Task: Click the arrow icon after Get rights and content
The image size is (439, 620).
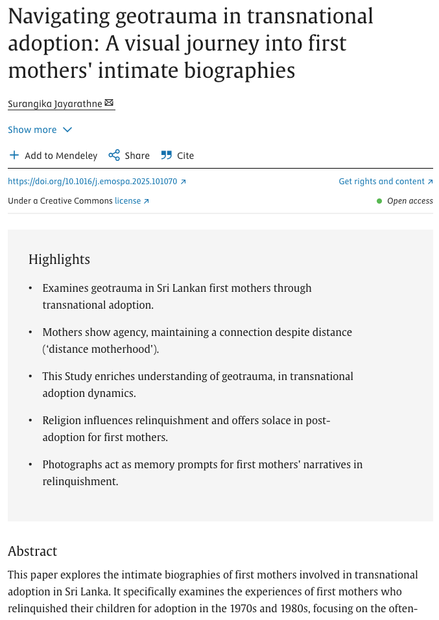Action: tap(430, 182)
